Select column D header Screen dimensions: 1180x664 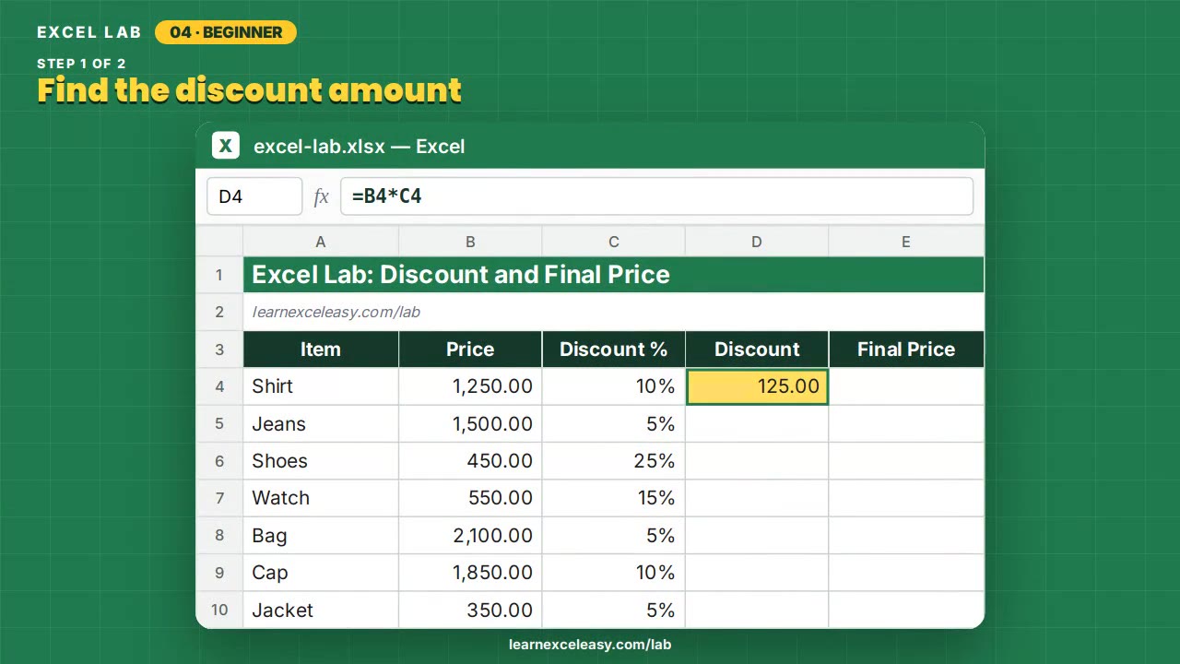[757, 242]
